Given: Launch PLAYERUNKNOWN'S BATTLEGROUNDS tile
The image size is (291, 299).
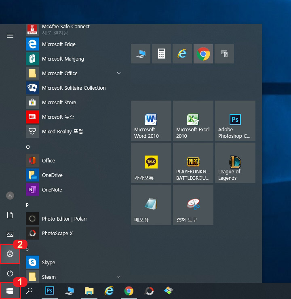Looking at the screenshot, I should pyautogui.click(x=193, y=163).
